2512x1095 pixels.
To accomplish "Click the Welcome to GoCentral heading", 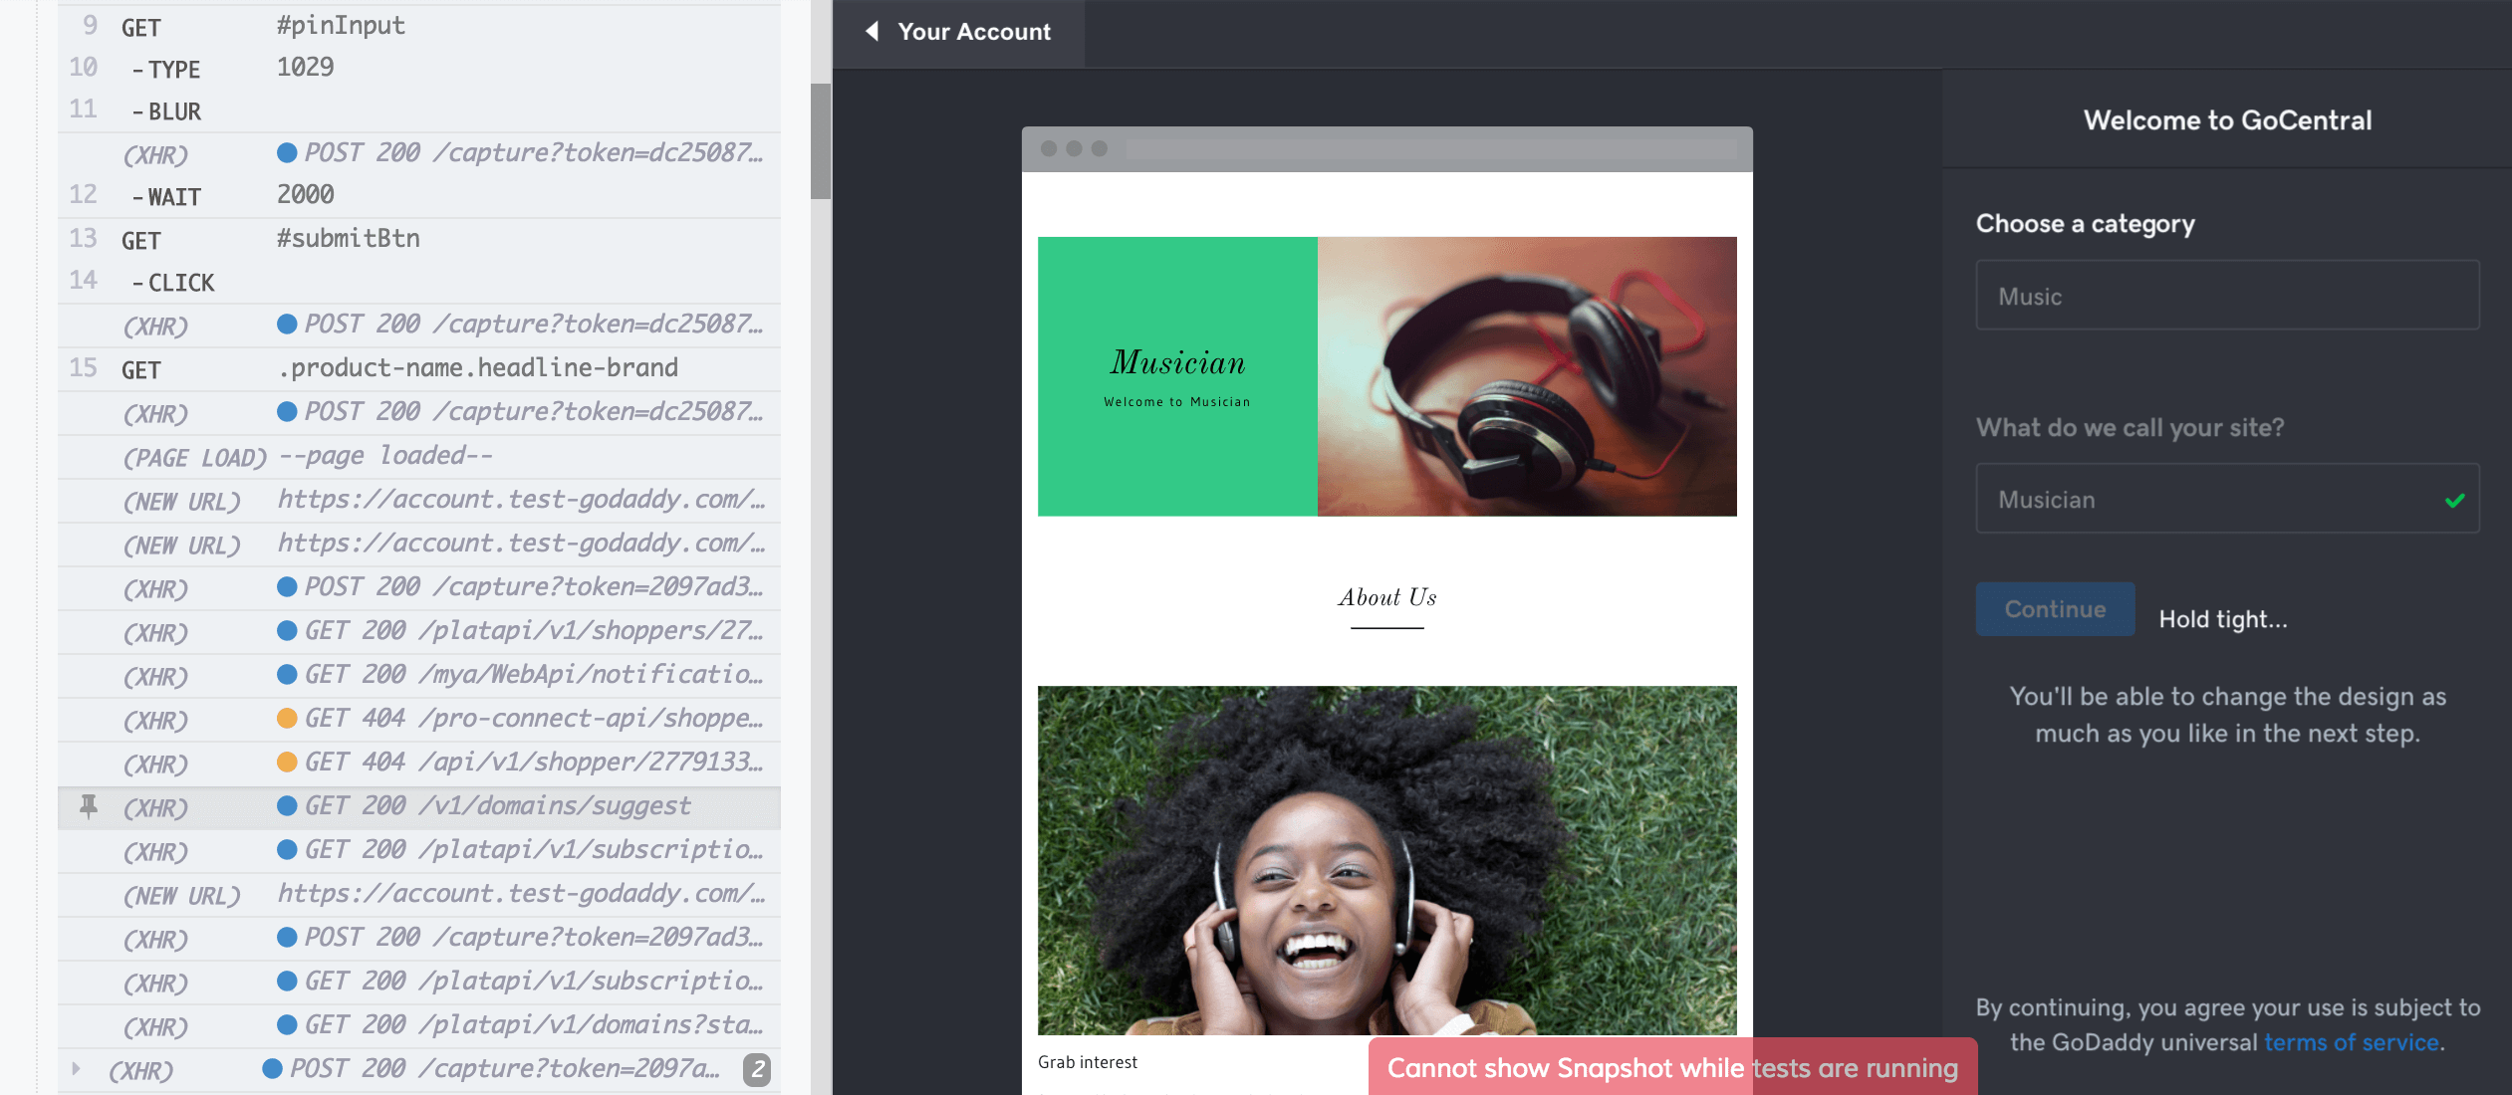I will pos(2227,120).
